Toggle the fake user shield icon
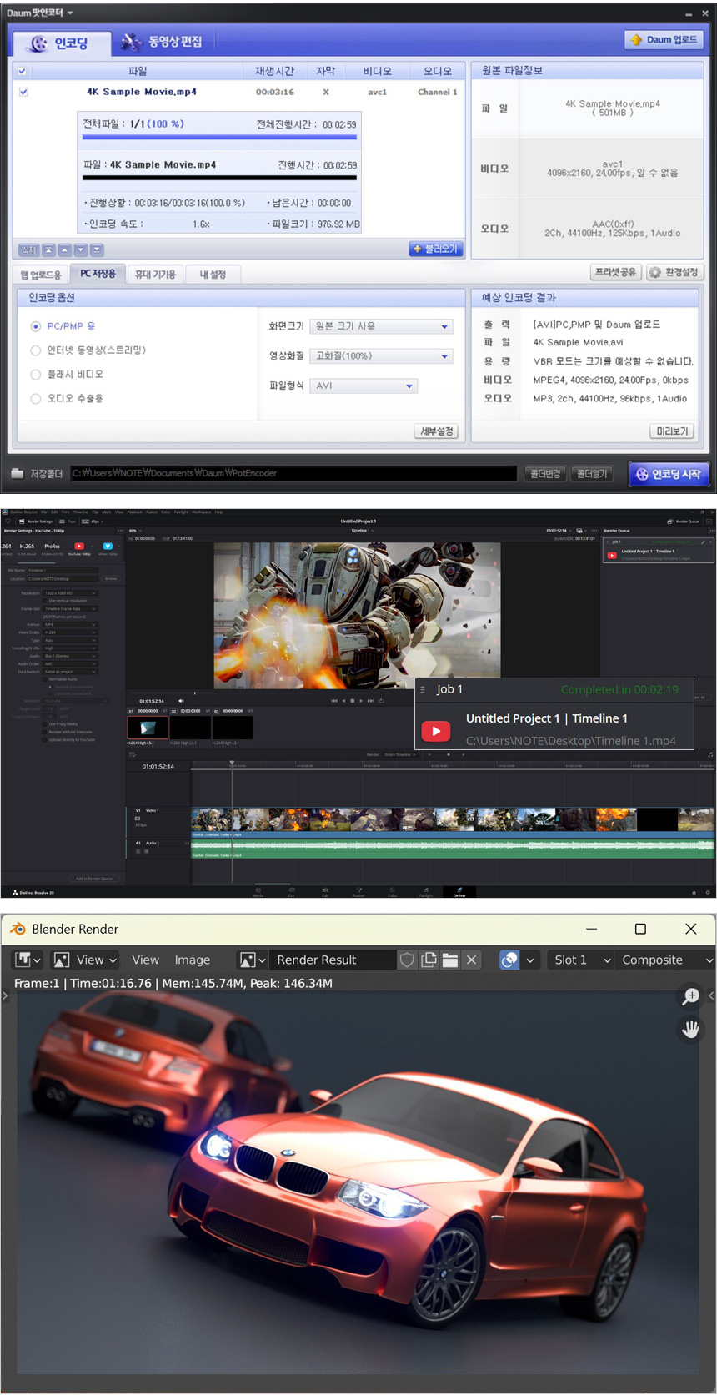The height and width of the screenshot is (1396, 717). (x=407, y=960)
